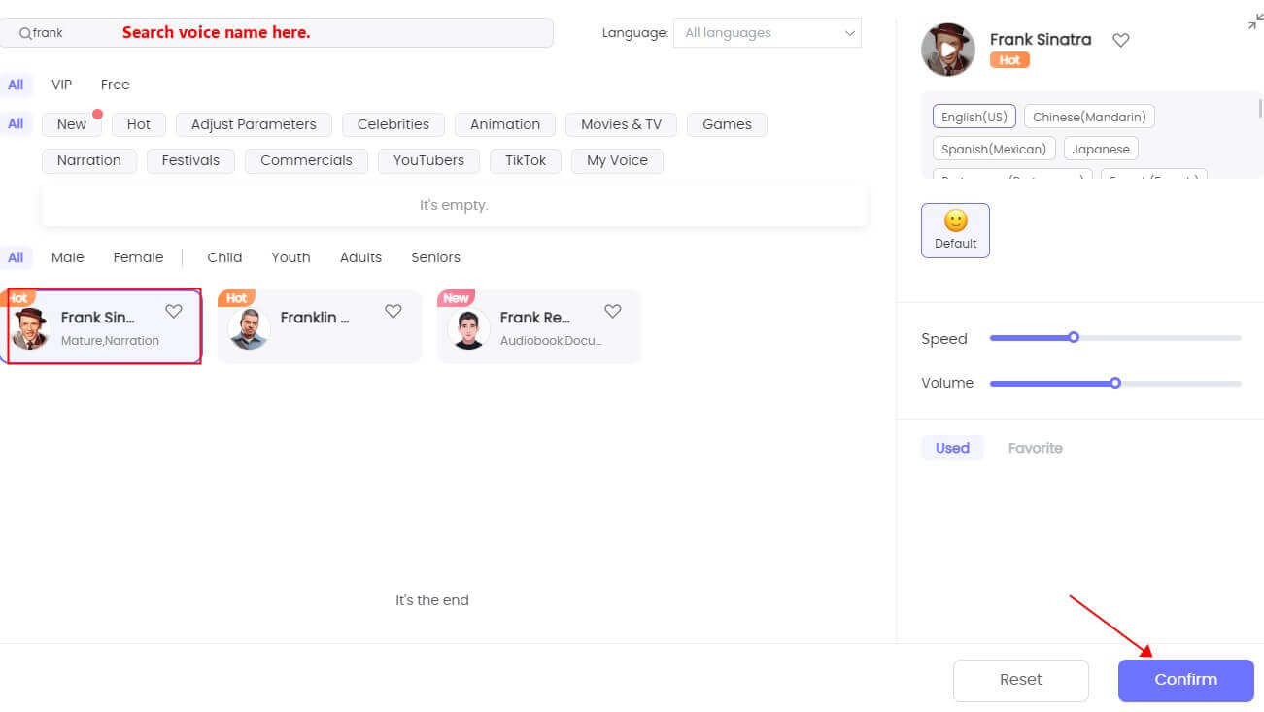
Task: Filter by Animation category
Action: (505, 124)
